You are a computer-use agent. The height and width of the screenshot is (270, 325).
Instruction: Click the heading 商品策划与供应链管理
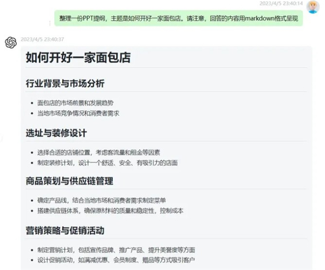coord(69,181)
